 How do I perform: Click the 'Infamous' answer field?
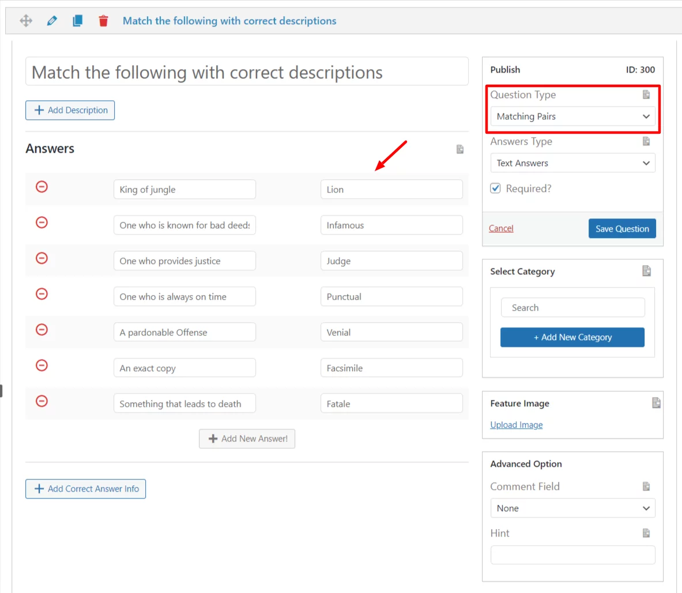391,225
